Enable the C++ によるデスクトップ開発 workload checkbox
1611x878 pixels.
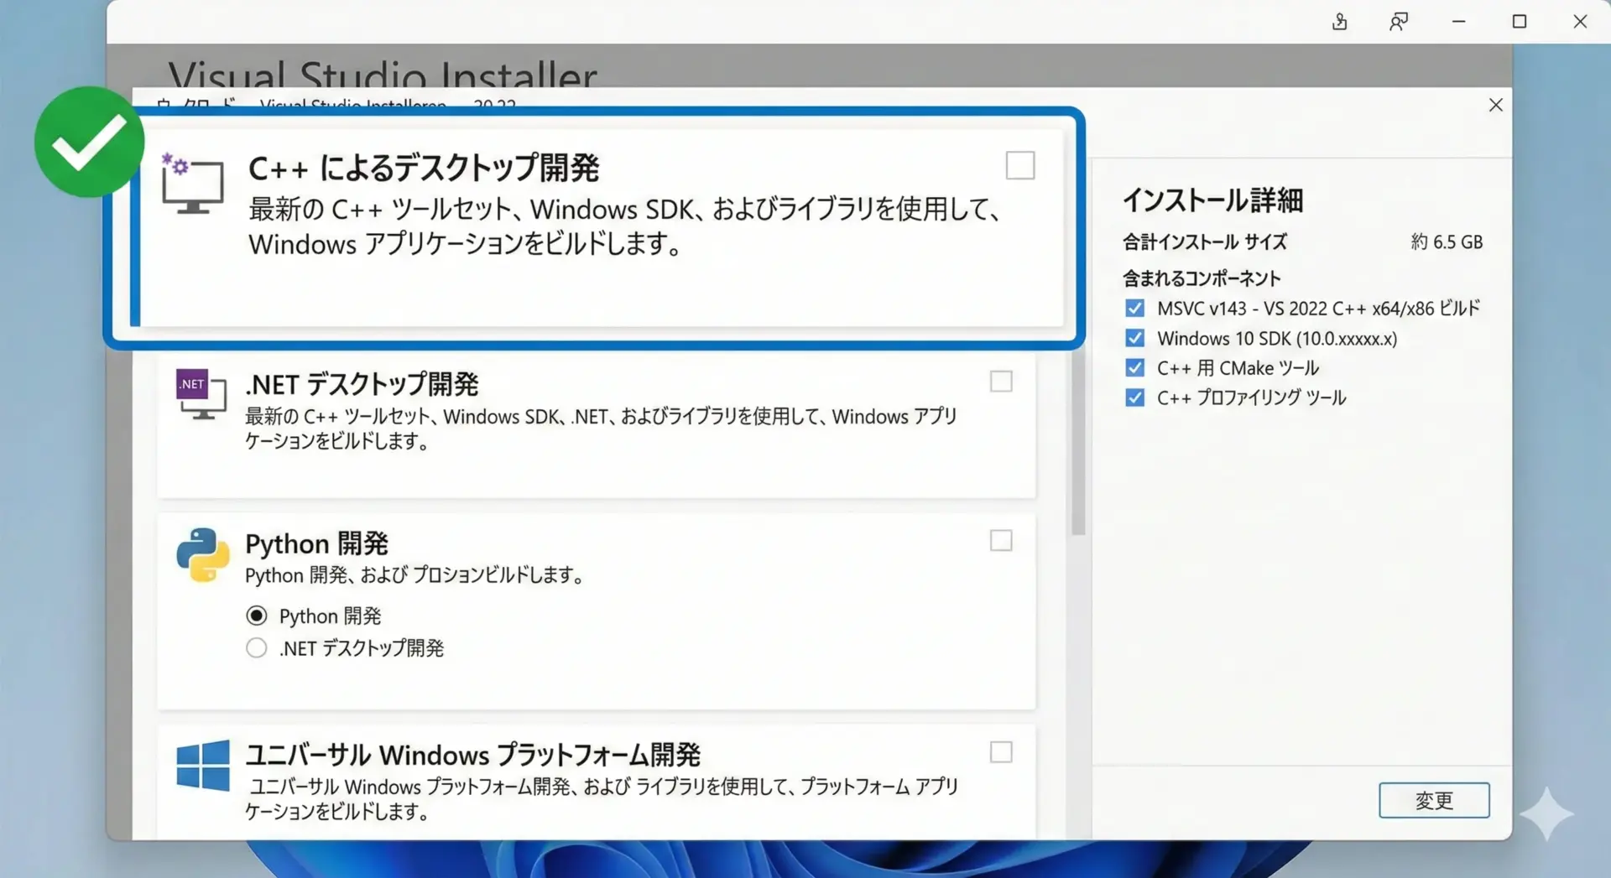point(1019,166)
